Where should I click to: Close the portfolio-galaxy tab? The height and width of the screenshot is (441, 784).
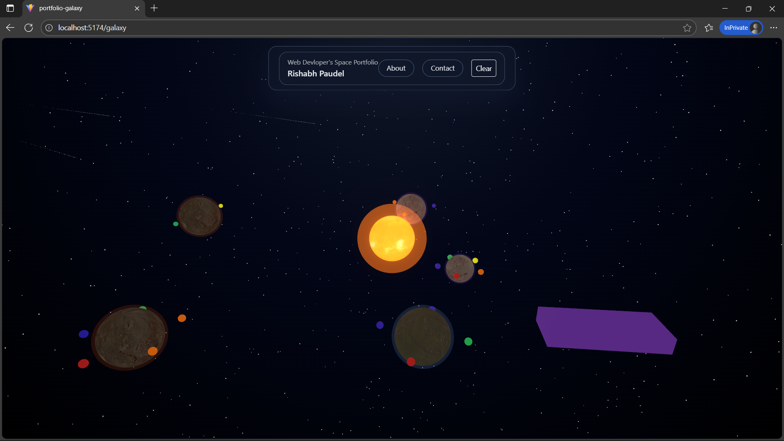[137, 8]
